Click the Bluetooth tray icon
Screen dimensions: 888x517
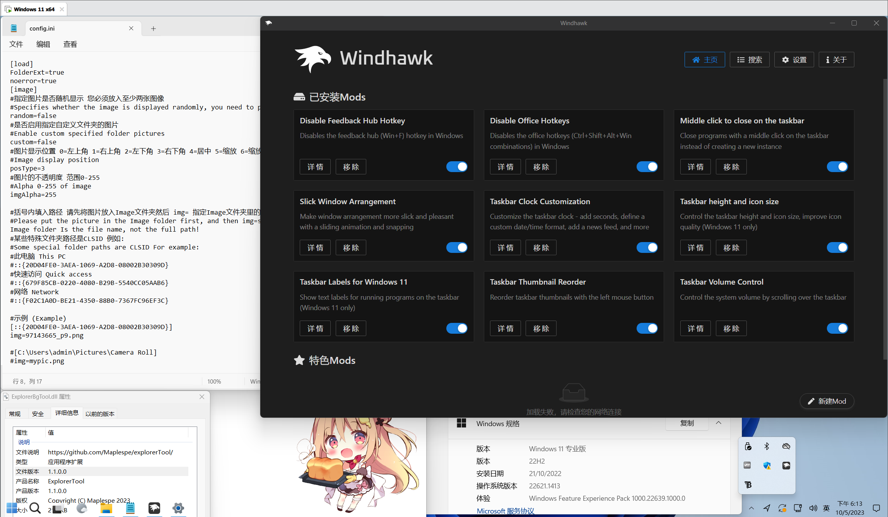767,446
